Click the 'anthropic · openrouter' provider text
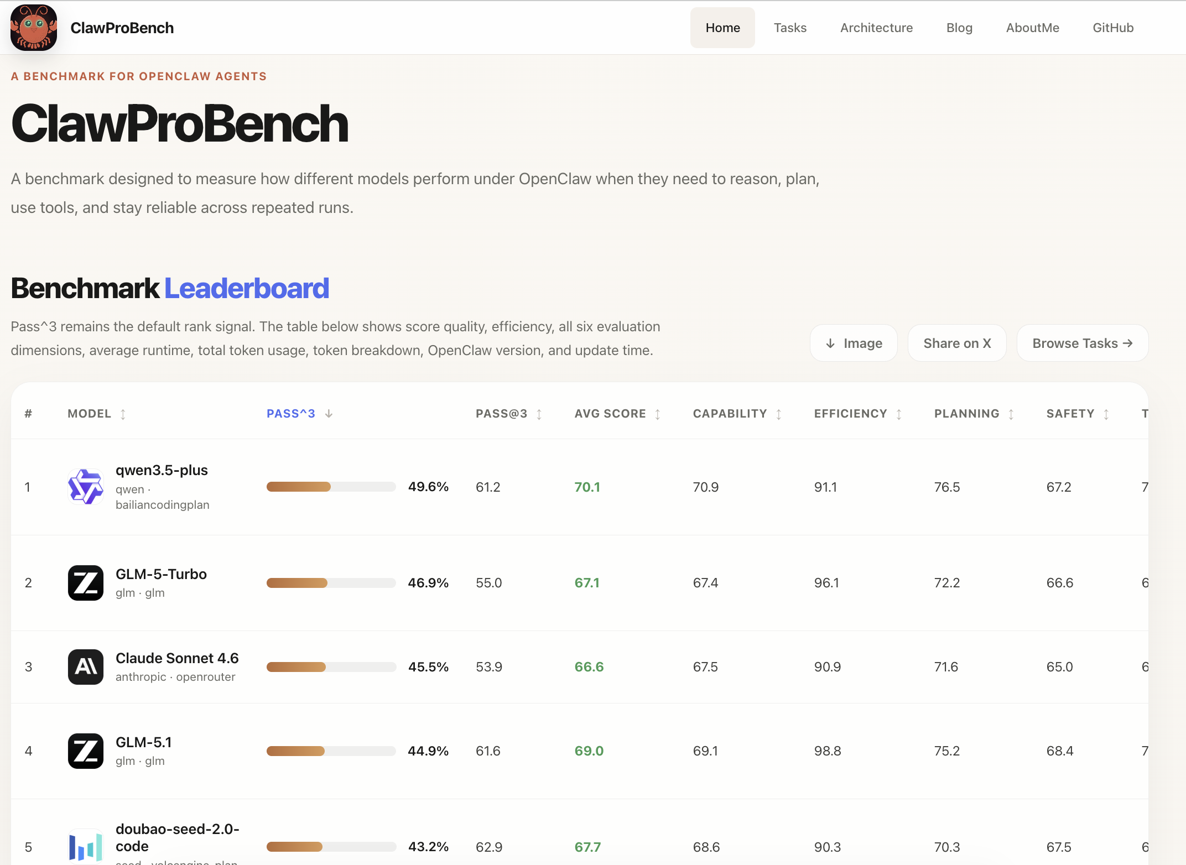The image size is (1186, 865). point(175,677)
